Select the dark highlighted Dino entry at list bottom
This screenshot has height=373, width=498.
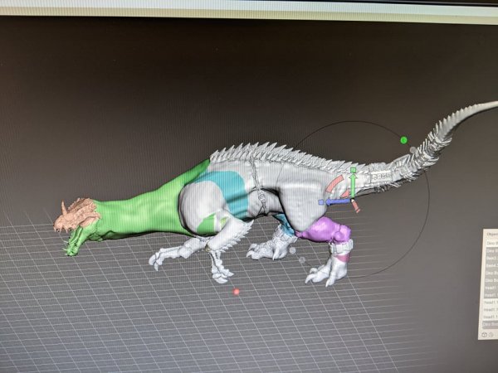click(x=490, y=323)
